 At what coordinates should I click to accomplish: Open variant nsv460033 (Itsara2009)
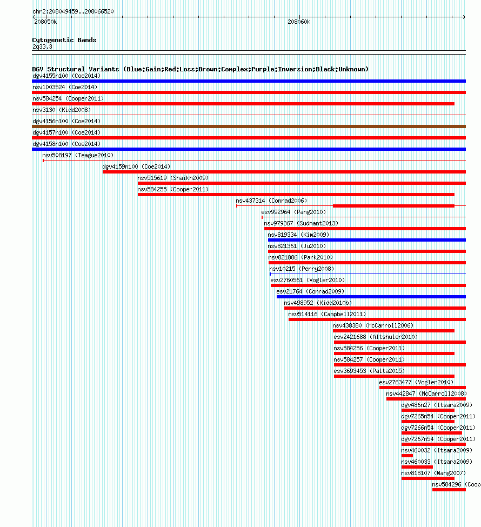[437, 462]
